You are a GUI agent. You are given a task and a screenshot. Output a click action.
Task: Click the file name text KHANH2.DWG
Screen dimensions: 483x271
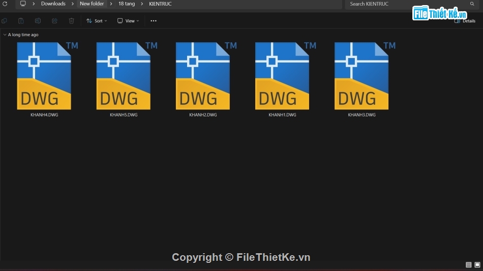coord(203,114)
